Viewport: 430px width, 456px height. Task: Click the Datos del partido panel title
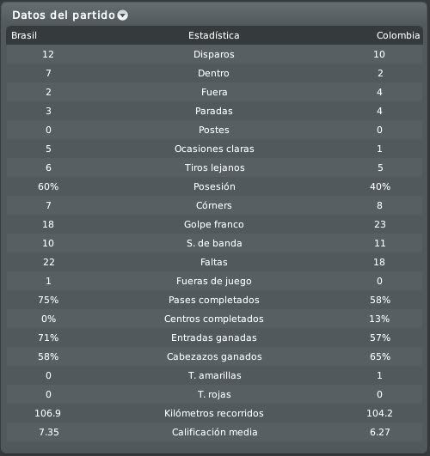click(x=64, y=15)
